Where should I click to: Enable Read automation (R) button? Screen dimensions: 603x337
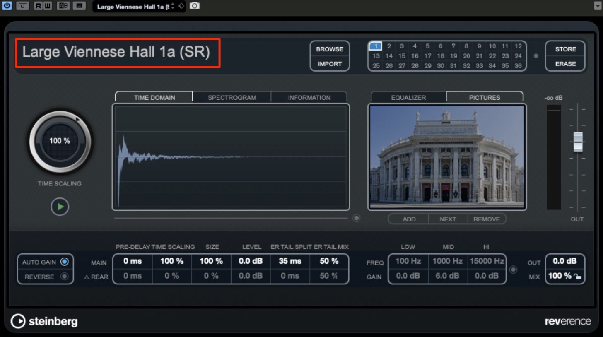coord(39,6)
